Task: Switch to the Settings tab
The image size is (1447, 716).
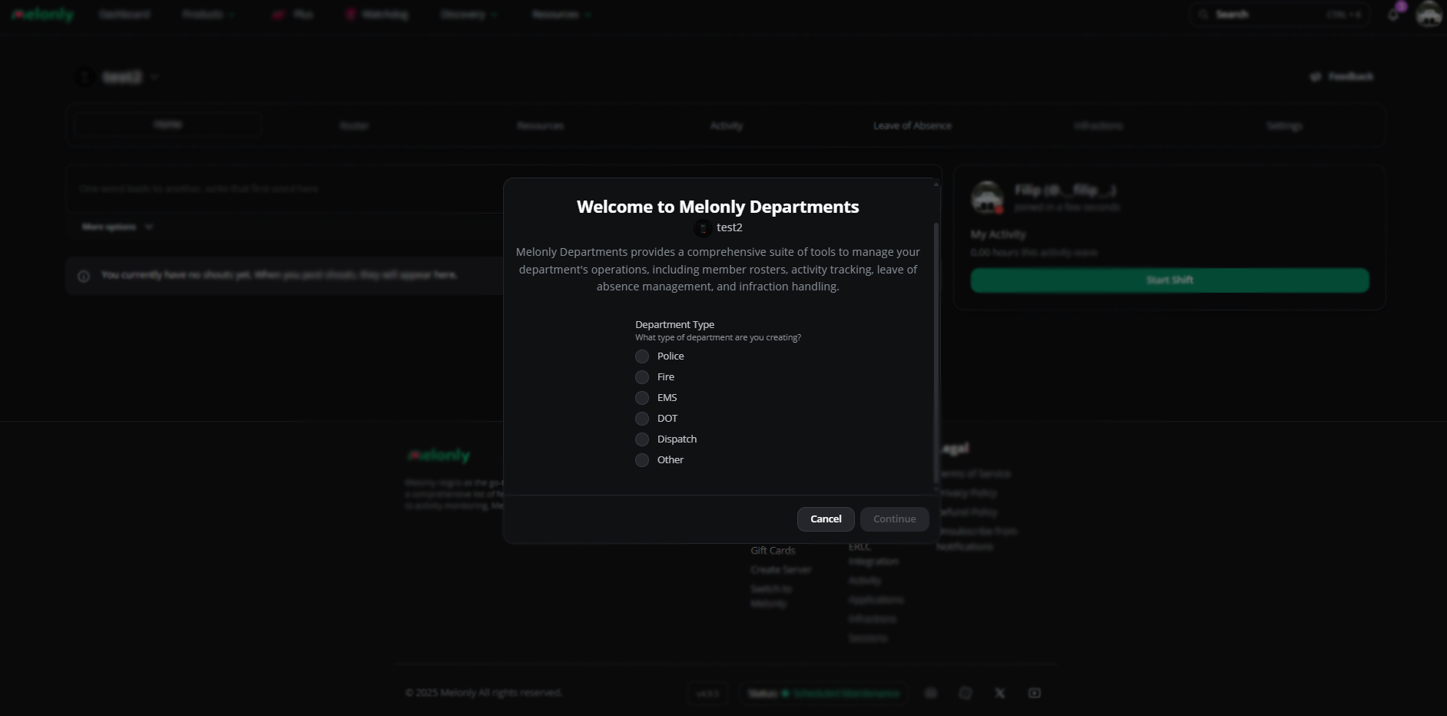Action: click(x=1285, y=126)
